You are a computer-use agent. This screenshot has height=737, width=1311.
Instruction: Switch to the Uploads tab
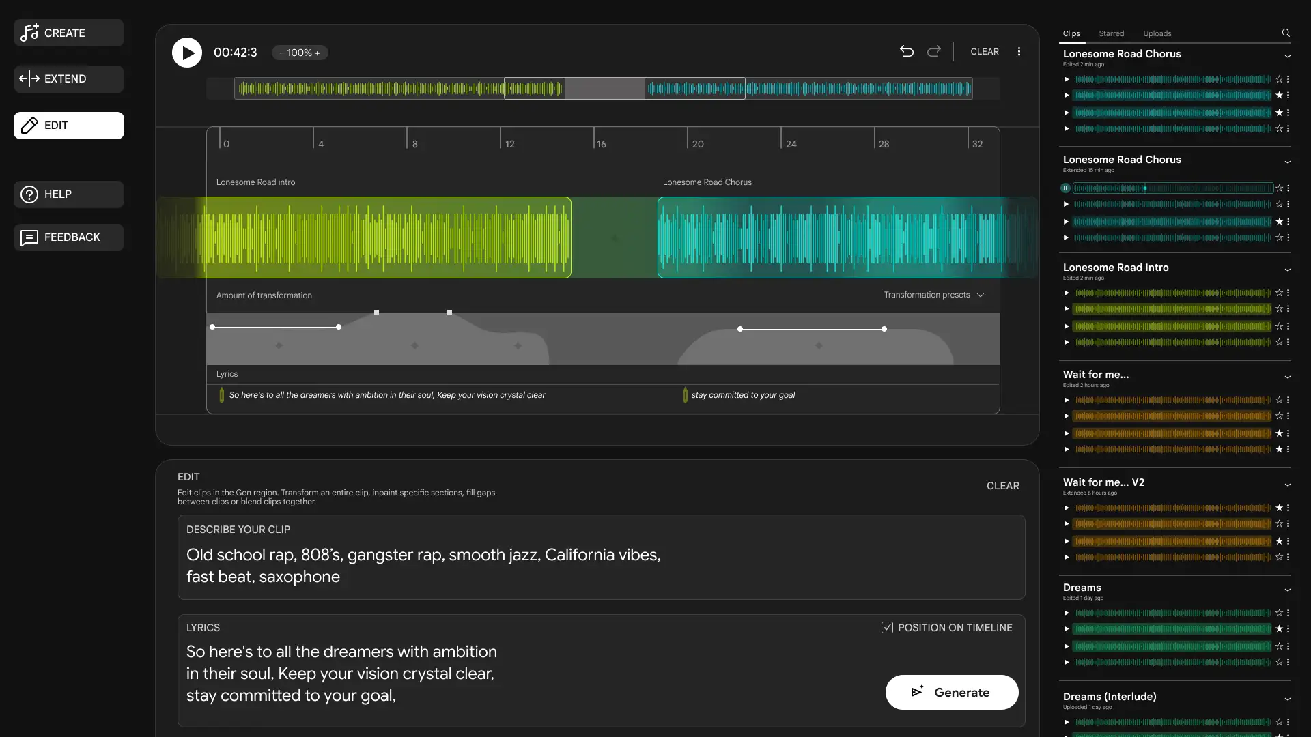1157,33
